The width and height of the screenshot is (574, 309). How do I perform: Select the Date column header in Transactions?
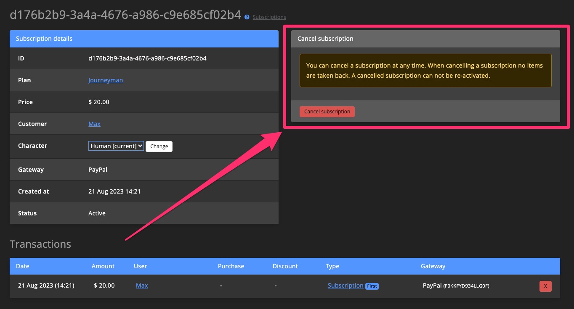22,266
